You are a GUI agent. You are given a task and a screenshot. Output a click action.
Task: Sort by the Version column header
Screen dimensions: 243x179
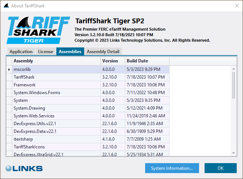click(113, 61)
